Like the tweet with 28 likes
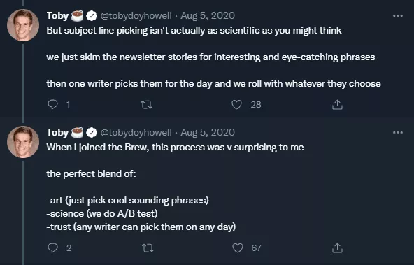 [236, 104]
